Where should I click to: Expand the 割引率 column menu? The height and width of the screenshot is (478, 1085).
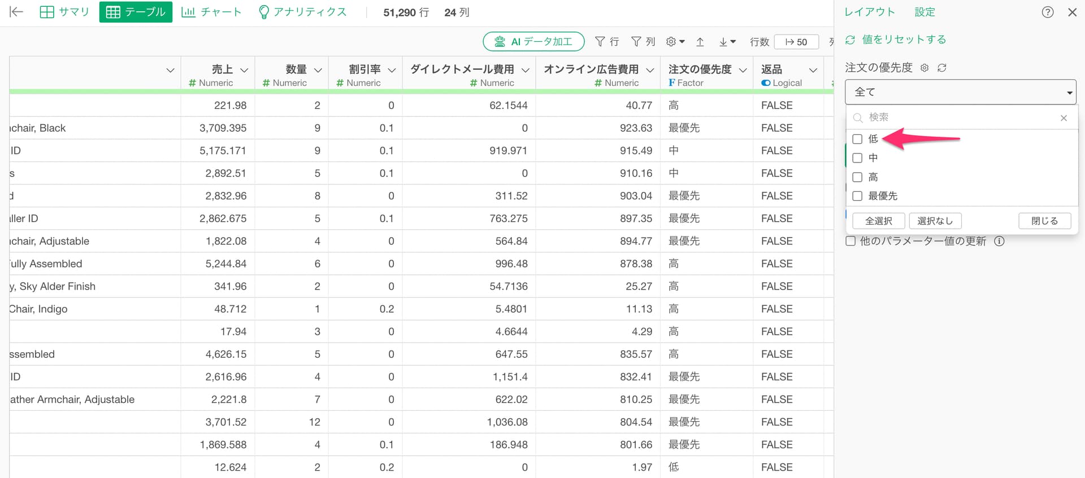(392, 70)
